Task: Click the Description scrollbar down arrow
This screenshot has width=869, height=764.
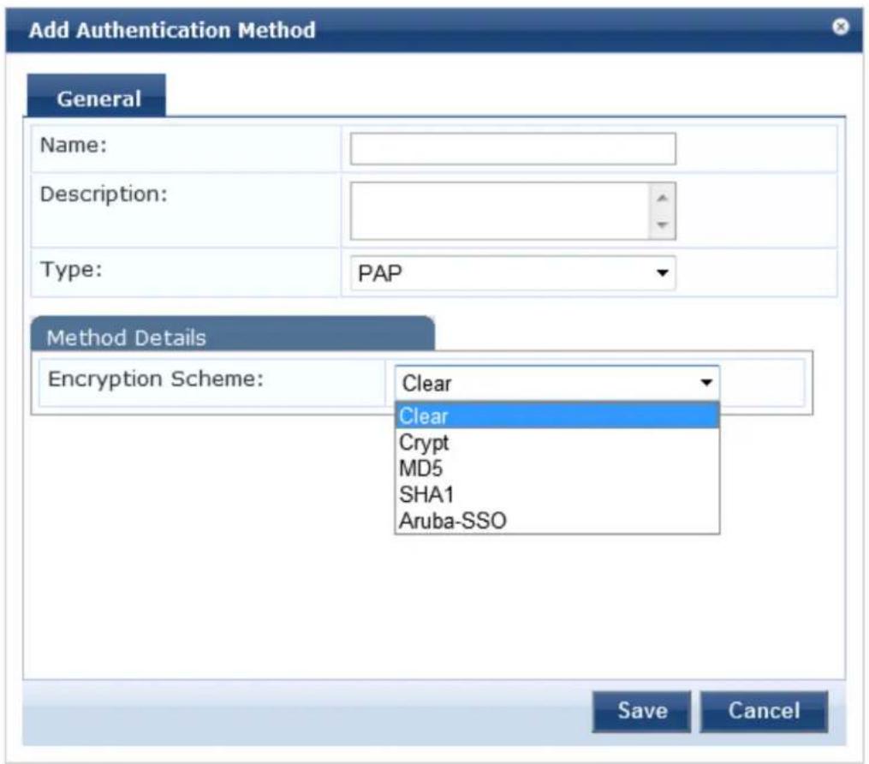Action: click(662, 224)
